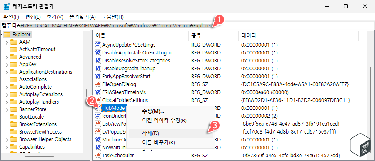
Task: Expand the ApplicationDestinations key
Action: (7, 72)
